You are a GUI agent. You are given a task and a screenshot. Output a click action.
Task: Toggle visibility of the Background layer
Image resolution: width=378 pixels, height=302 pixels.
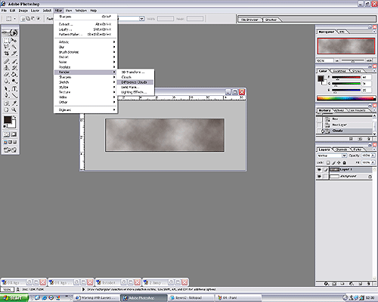(x=319, y=177)
